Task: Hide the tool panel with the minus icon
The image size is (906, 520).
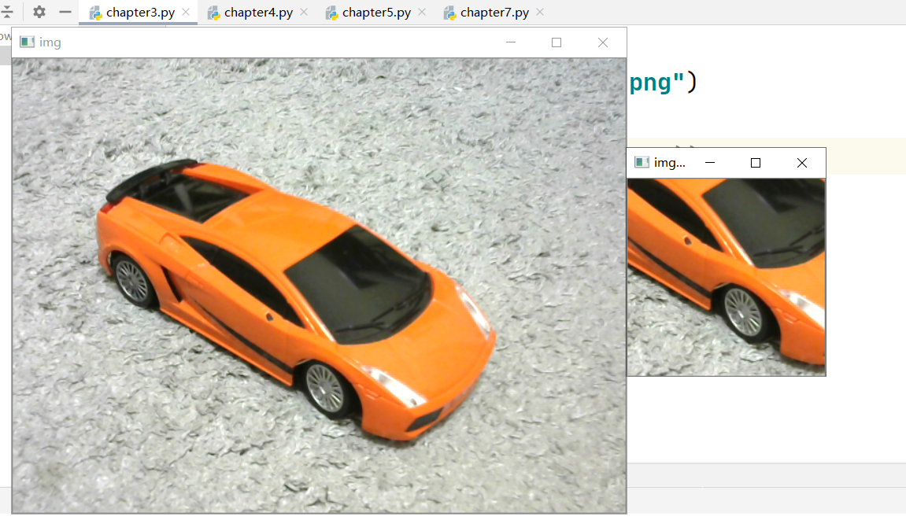Action: 65,12
